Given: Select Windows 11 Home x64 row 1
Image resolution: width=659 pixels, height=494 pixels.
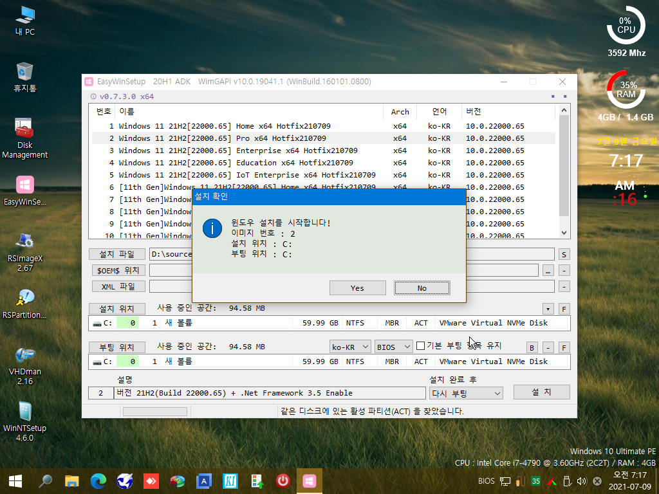Looking at the screenshot, I should [324, 126].
